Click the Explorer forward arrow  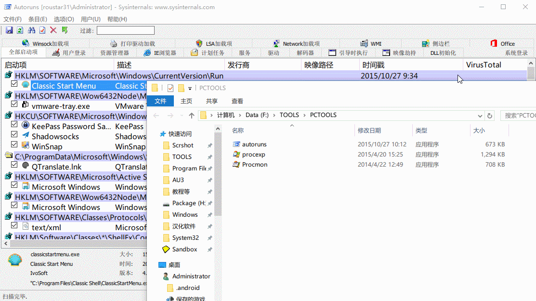[170, 116]
